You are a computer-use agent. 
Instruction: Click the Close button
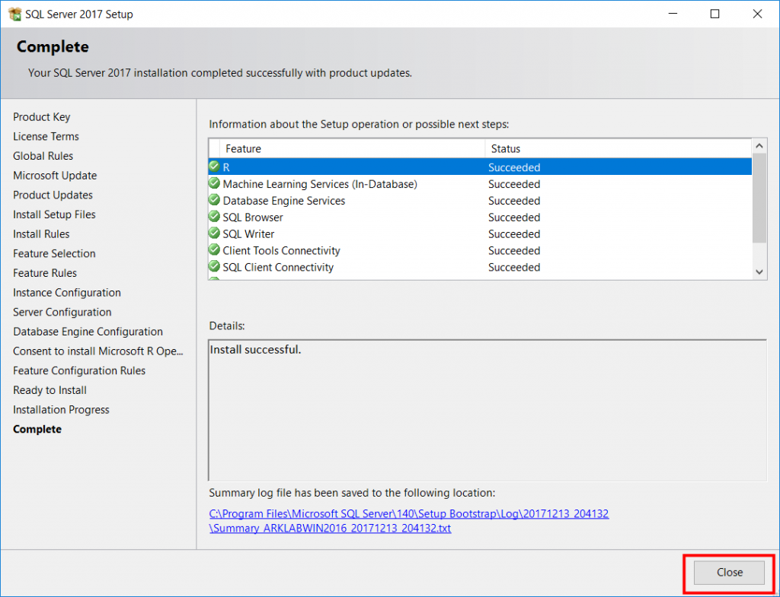729,573
